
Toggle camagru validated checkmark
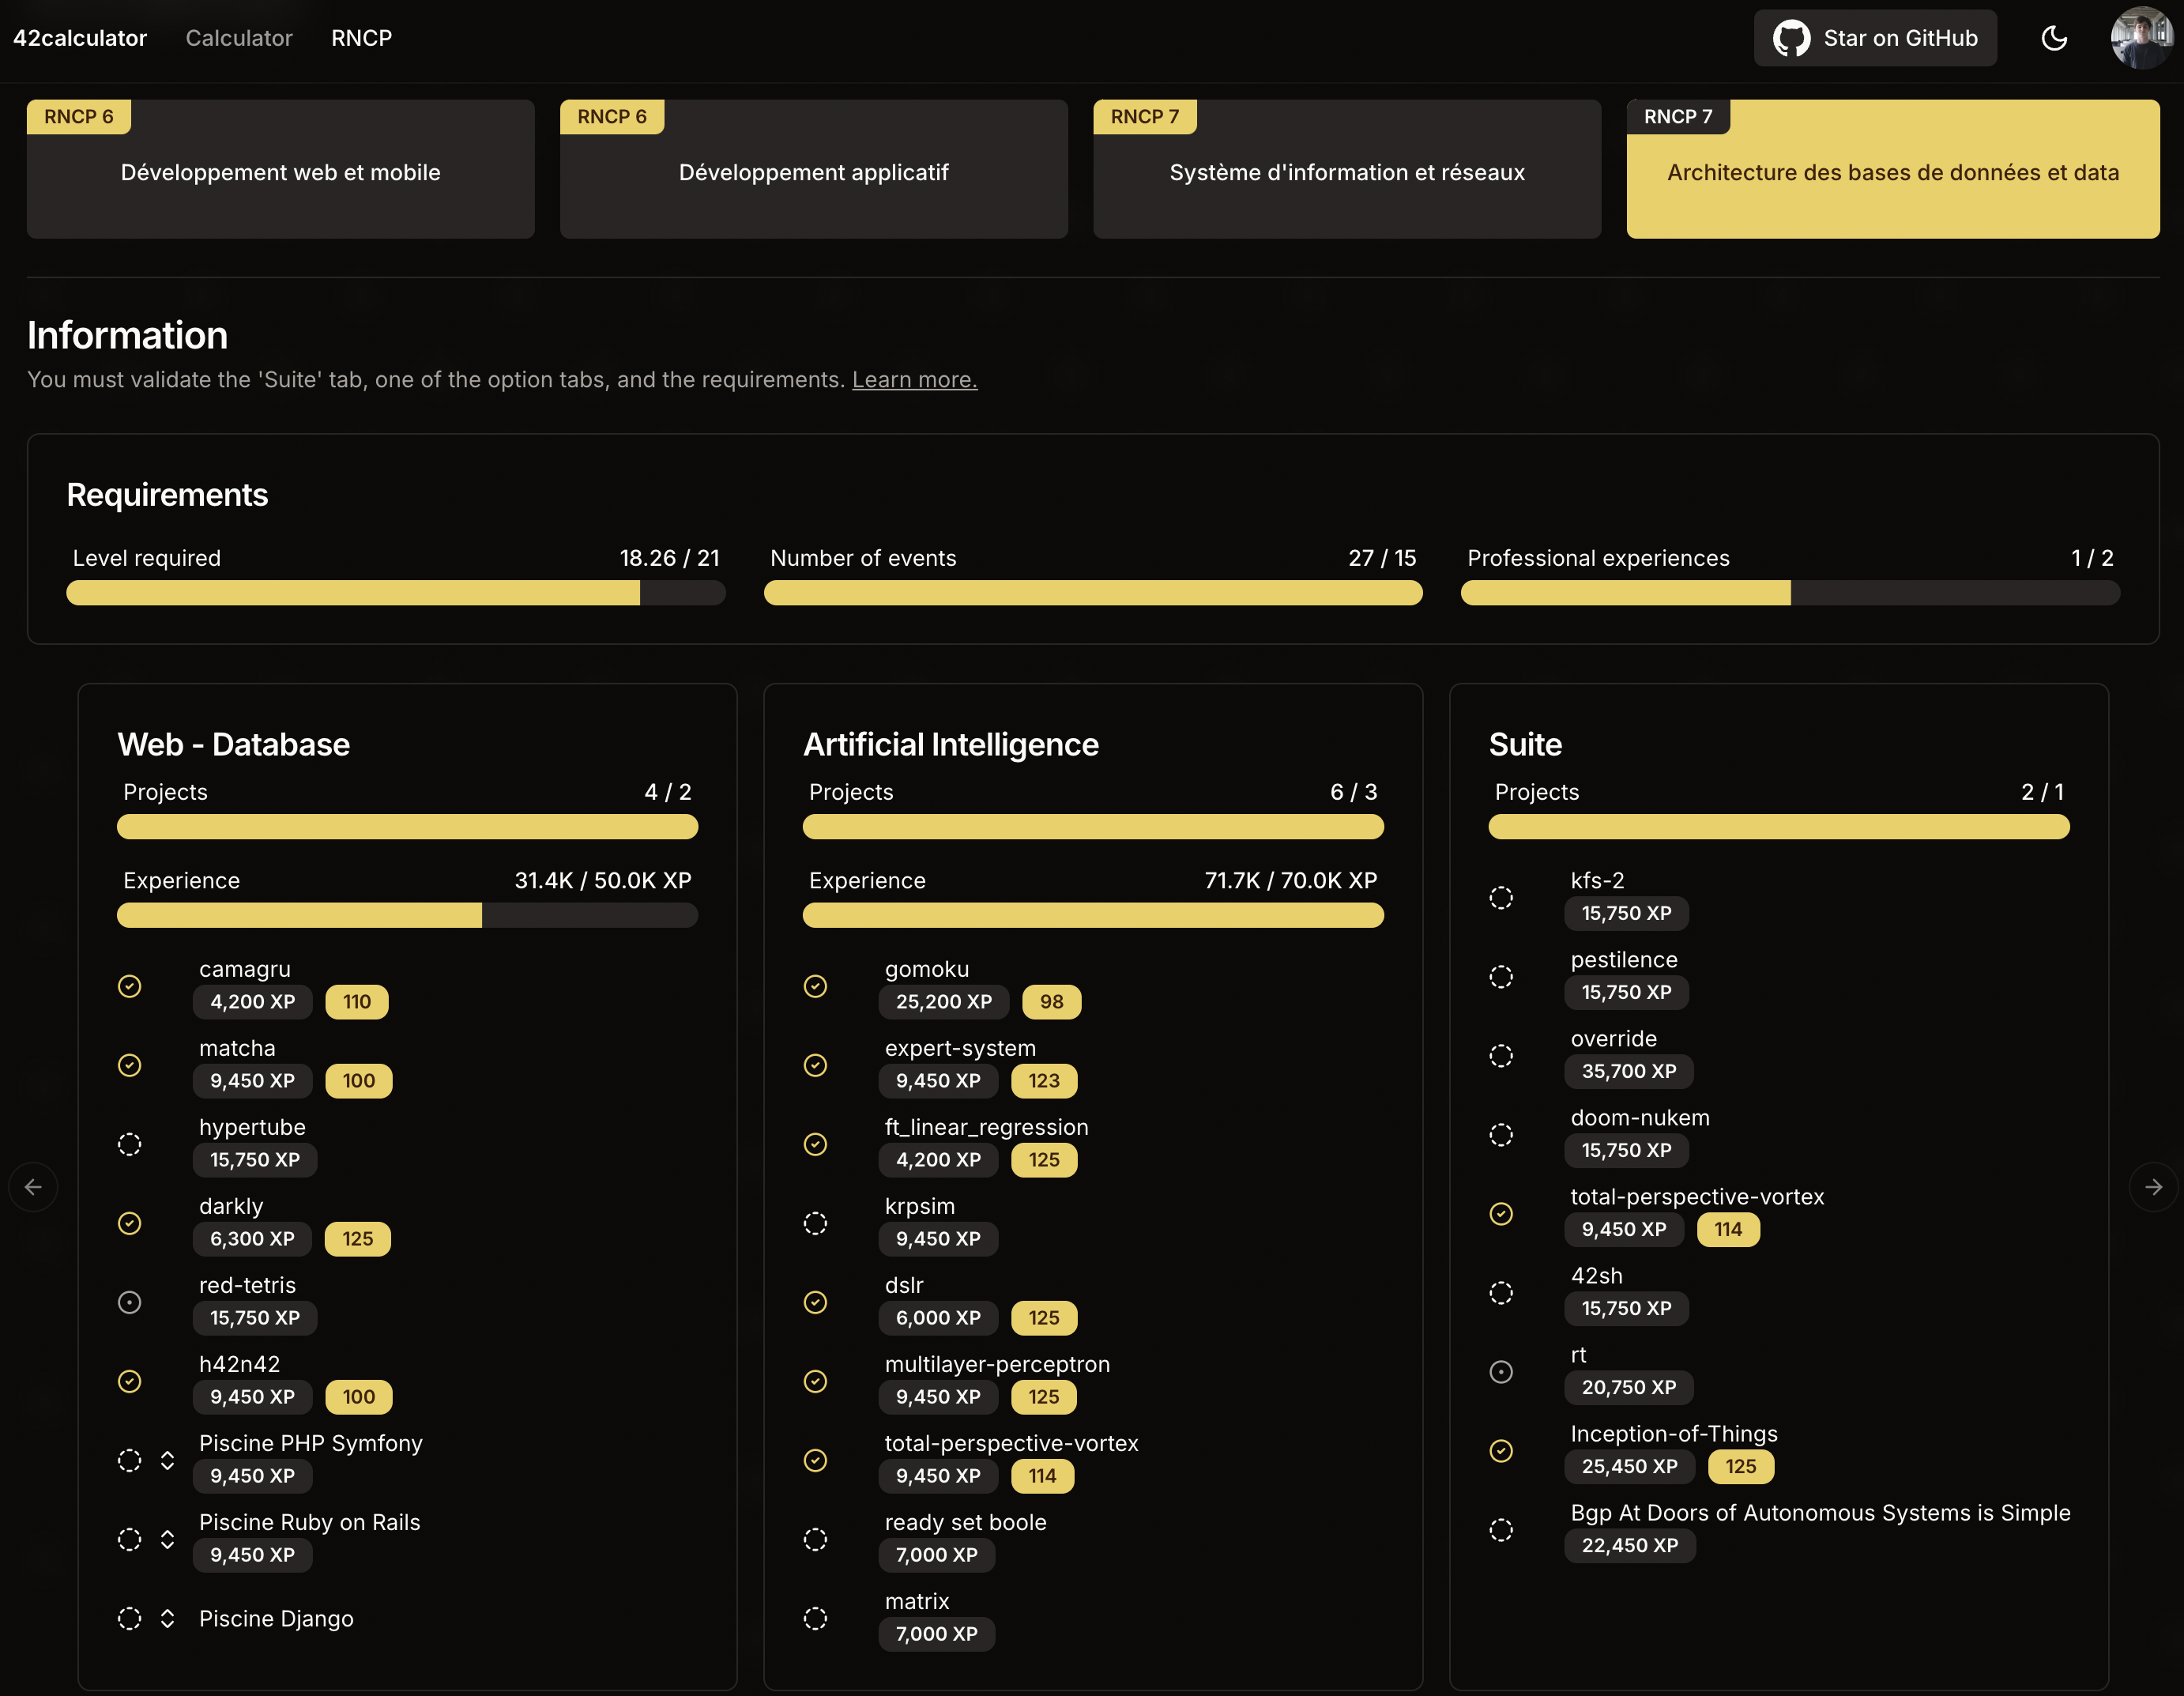pyautogui.click(x=130, y=986)
